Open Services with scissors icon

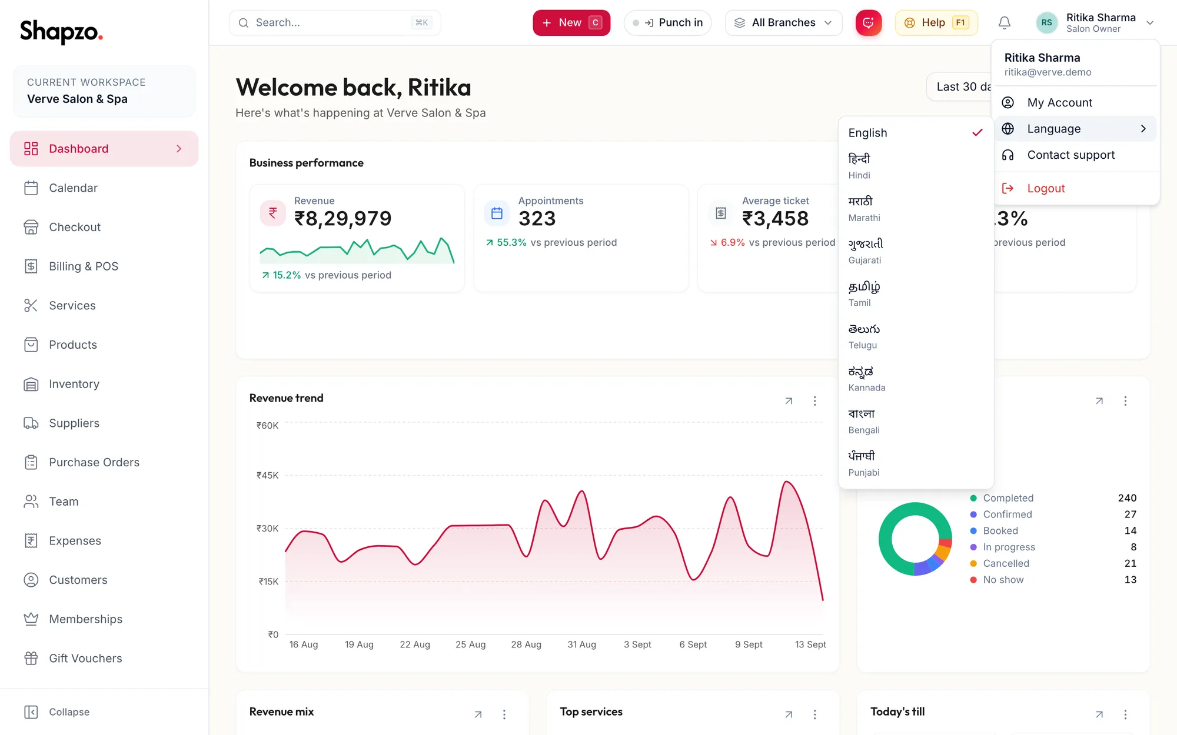[104, 306]
